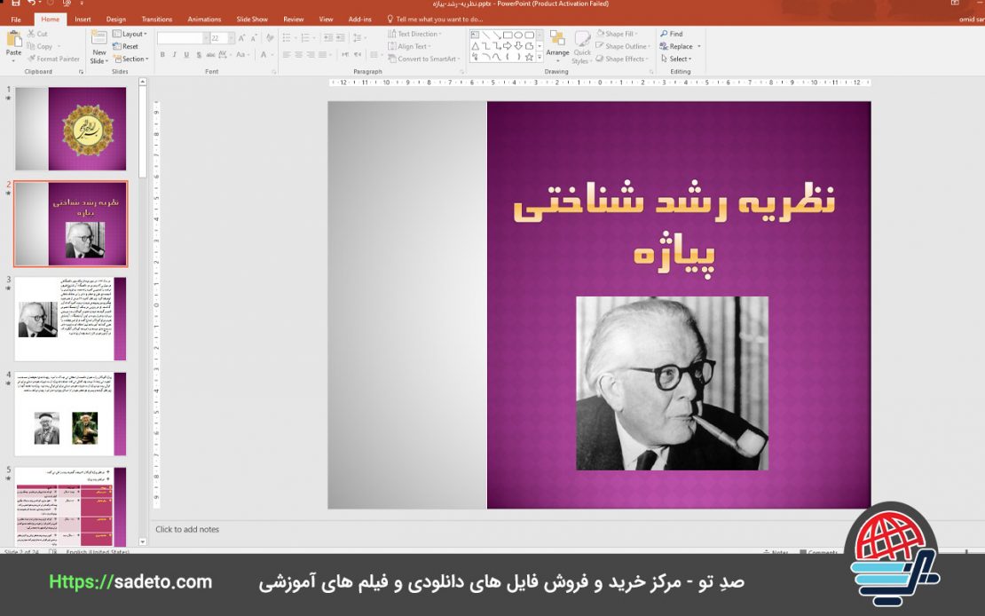Click the font name box

tap(183, 38)
